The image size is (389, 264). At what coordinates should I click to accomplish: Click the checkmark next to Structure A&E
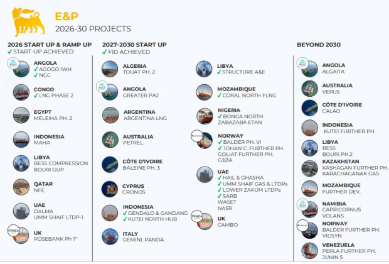[x=220, y=72]
